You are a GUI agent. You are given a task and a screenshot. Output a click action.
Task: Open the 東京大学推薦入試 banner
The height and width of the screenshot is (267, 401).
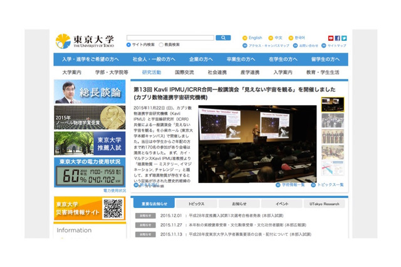click(x=90, y=144)
